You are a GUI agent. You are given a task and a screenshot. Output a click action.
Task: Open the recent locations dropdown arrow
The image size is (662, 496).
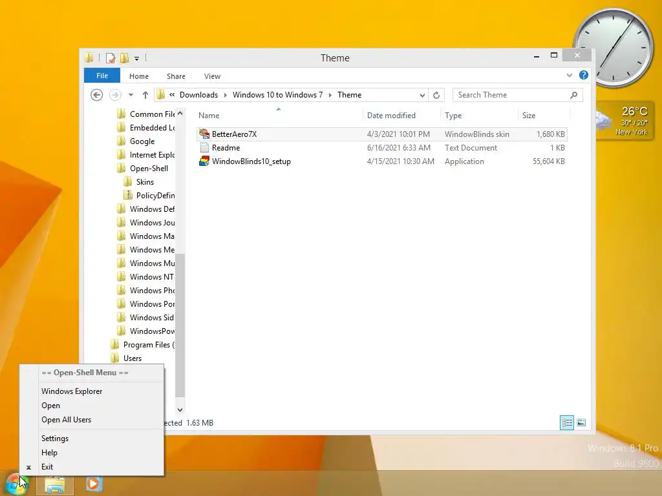(131, 95)
